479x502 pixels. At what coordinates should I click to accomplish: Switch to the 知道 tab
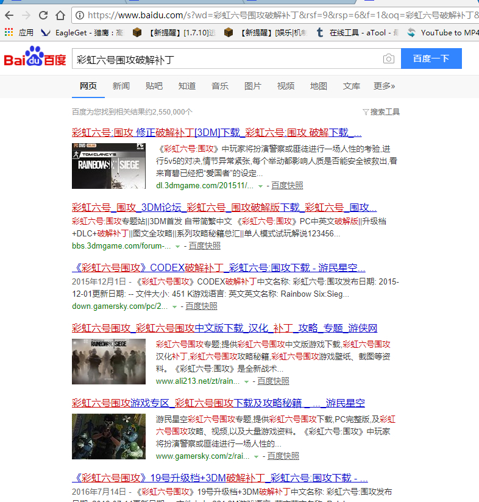pos(187,86)
